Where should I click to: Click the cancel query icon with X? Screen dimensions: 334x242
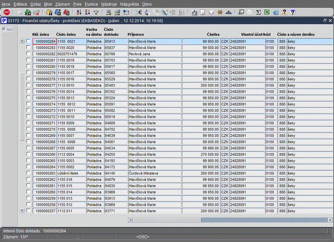point(66,12)
